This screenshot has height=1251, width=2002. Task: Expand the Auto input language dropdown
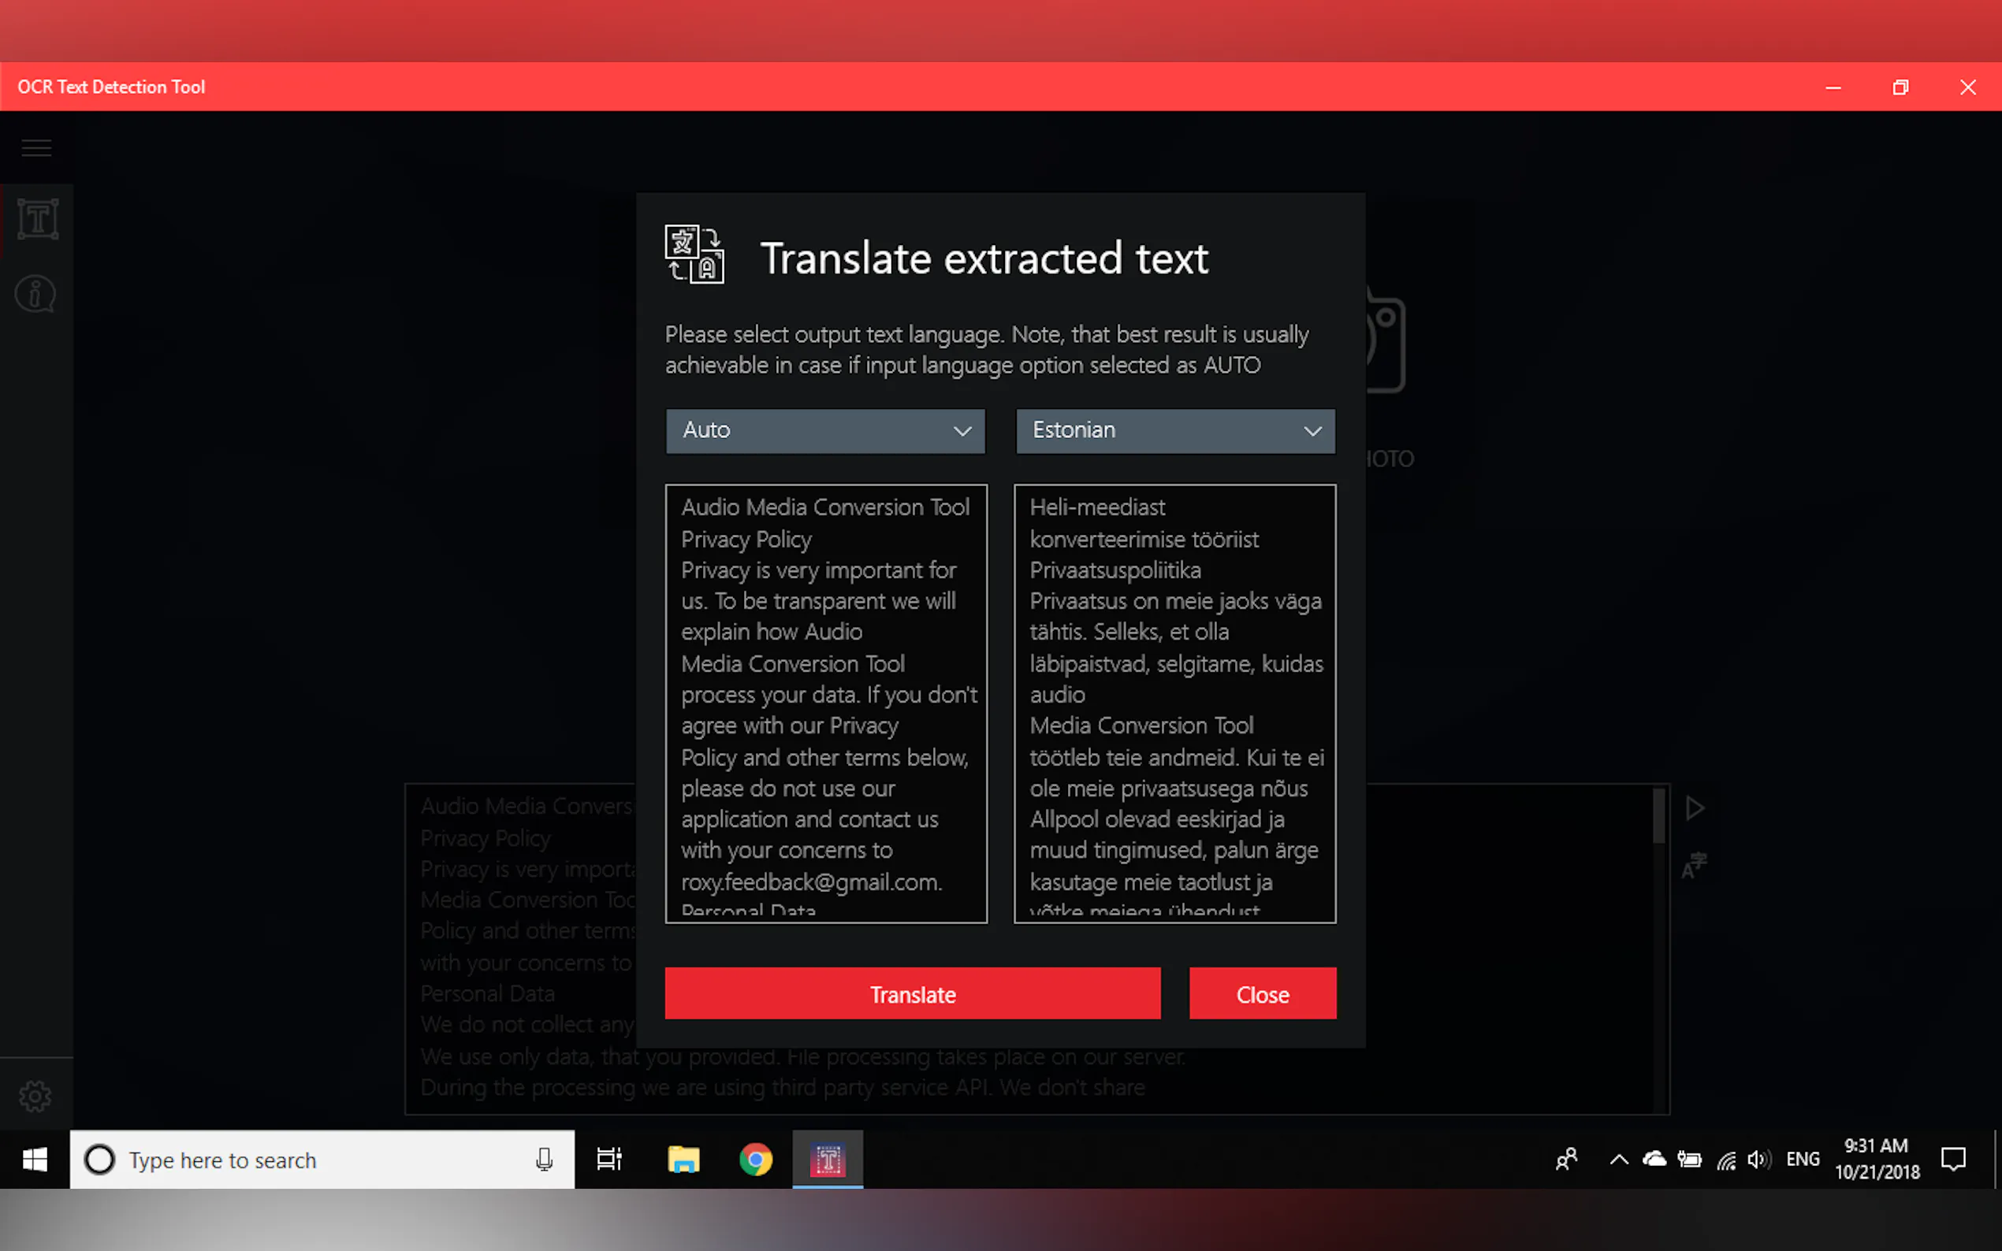tap(825, 431)
